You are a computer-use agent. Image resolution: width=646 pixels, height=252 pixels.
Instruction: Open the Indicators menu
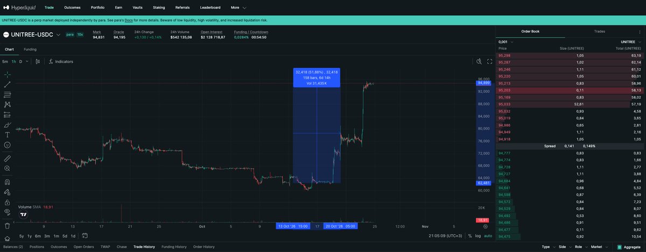point(61,62)
